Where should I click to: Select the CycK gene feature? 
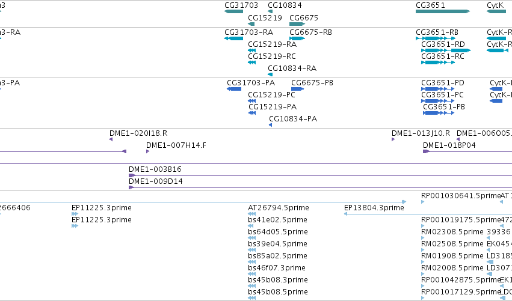click(x=496, y=11)
